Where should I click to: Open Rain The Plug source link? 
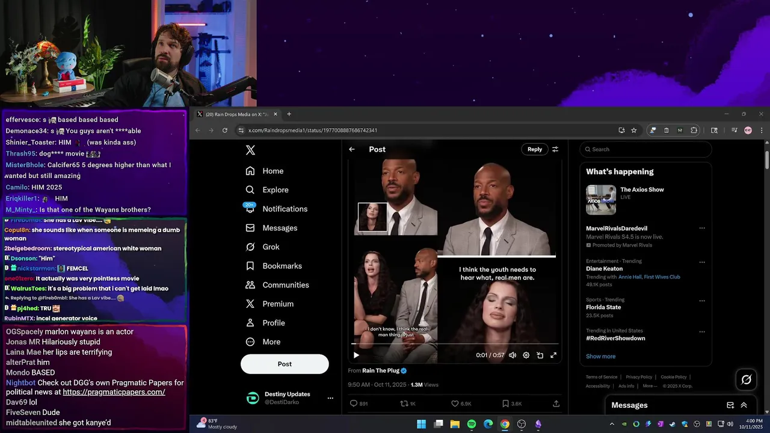381,370
